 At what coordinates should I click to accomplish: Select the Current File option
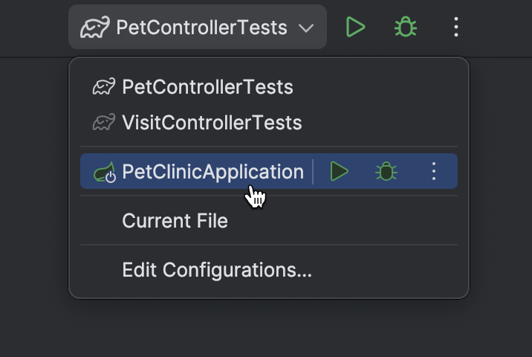[x=175, y=221]
